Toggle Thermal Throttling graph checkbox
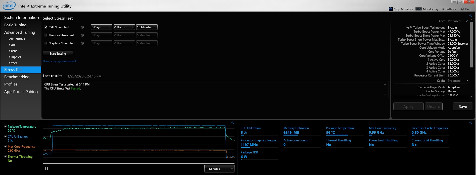 (x=6, y=156)
